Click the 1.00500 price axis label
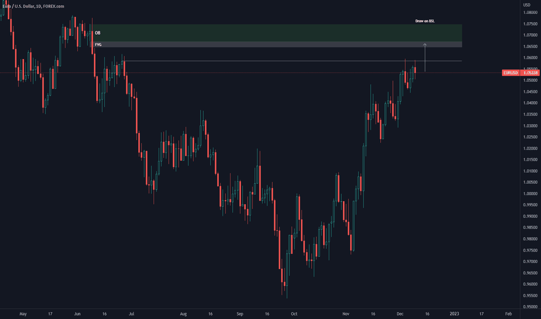This screenshot has width=541, height=319. (x=531, y=183)
